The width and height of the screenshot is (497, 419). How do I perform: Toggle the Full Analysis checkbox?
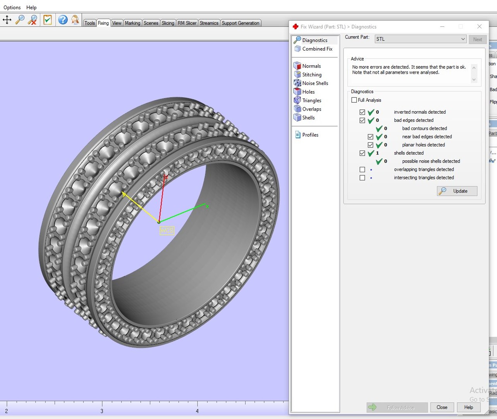354,100
